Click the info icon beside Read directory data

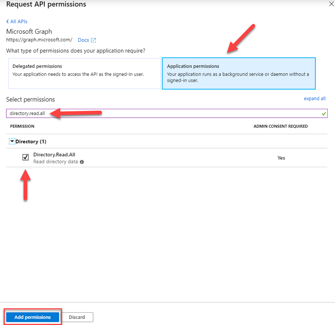click(x=82, y=162)
